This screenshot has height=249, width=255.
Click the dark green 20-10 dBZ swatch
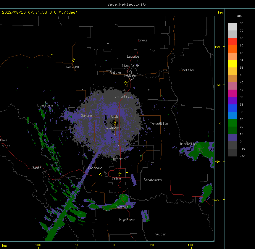[x=233, y=130]
